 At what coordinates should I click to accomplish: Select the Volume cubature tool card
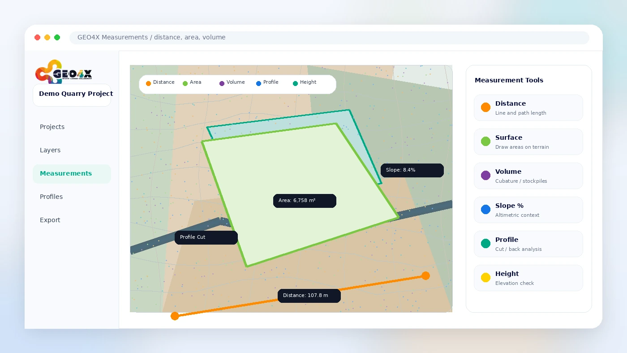tap(528, 176)
